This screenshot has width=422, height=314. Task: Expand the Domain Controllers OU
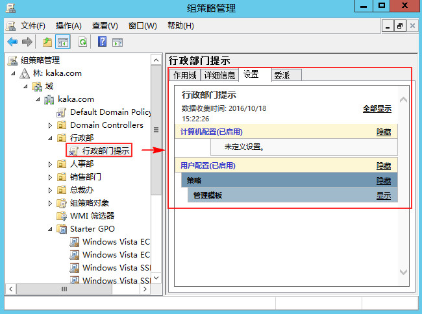[x=50, y=125]
